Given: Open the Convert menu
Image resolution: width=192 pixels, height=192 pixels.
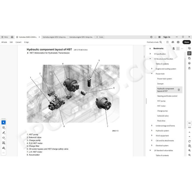Looking at the screenshot, I should click(18, 42).
